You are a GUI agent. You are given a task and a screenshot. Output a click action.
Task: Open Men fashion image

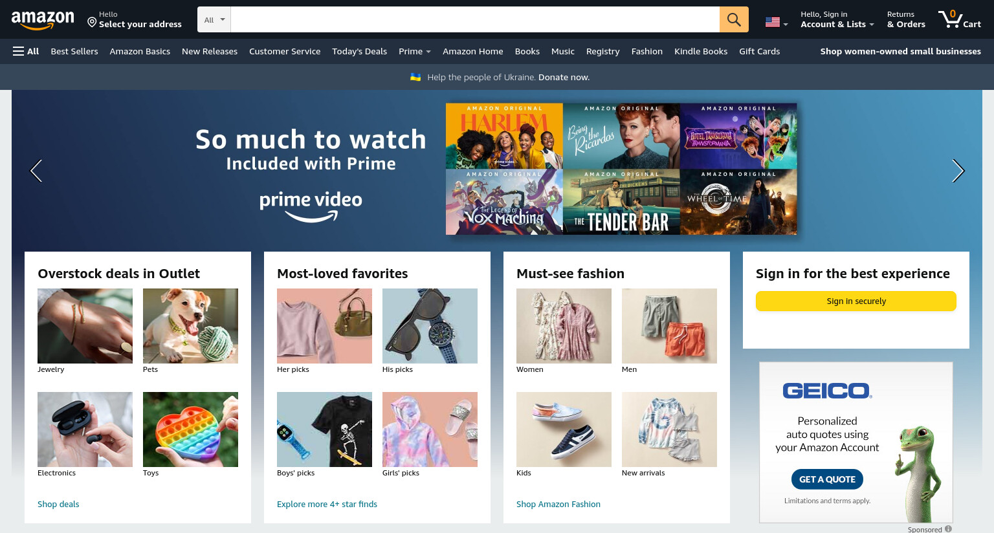[669, 326]
